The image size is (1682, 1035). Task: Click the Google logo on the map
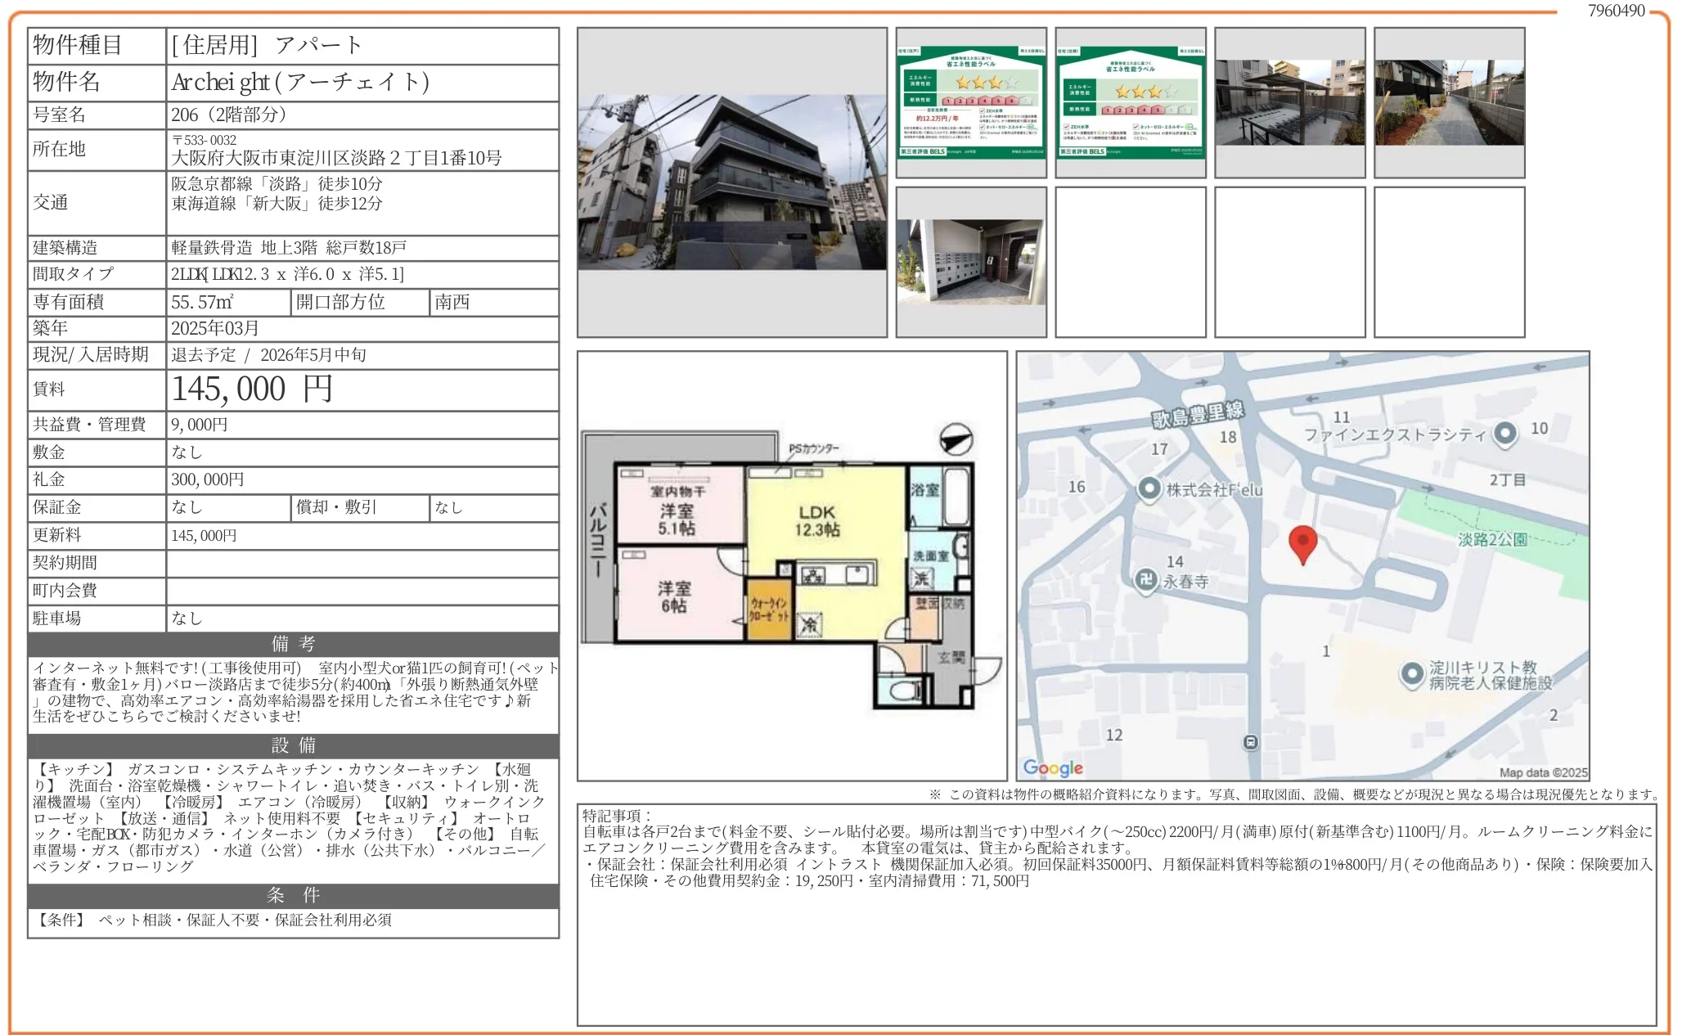pos(1053,767)
